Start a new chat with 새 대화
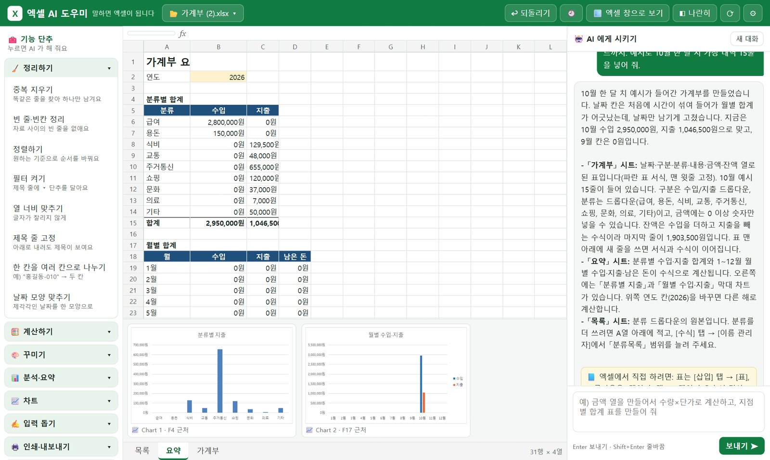770x460 pixels. [x=746, y=39]
